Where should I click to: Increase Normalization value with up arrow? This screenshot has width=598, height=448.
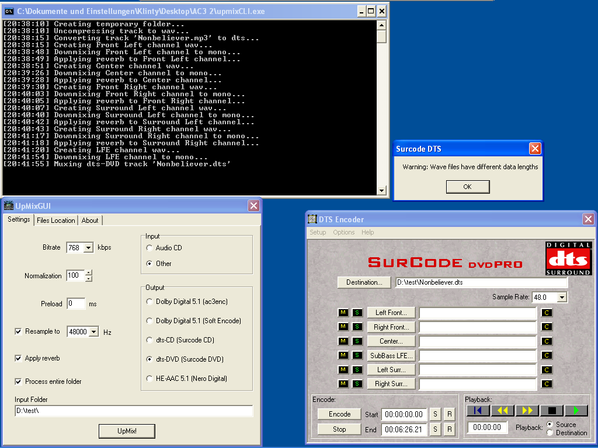tap(89, 272)
